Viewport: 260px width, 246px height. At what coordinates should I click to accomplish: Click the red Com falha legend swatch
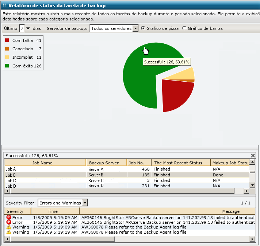coord(7,41)
